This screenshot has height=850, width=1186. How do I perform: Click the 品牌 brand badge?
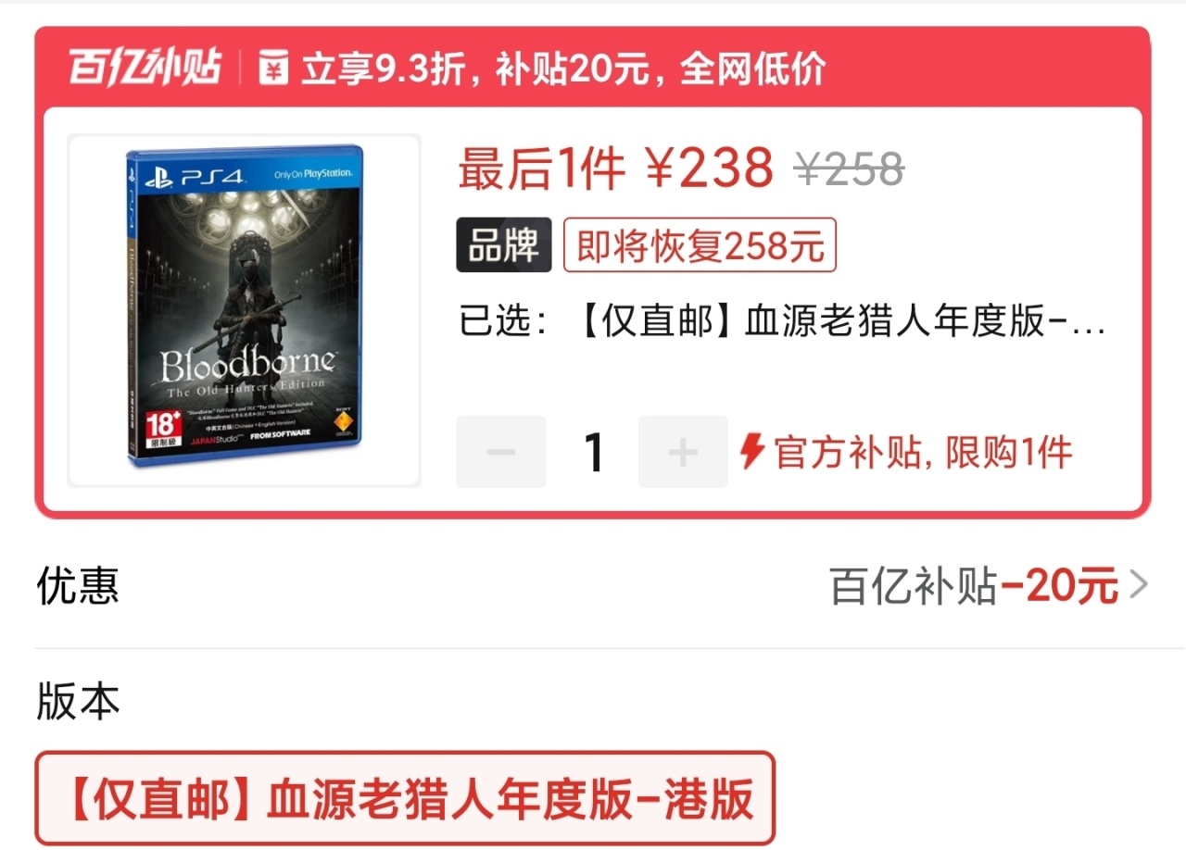[x=503, y=245]
